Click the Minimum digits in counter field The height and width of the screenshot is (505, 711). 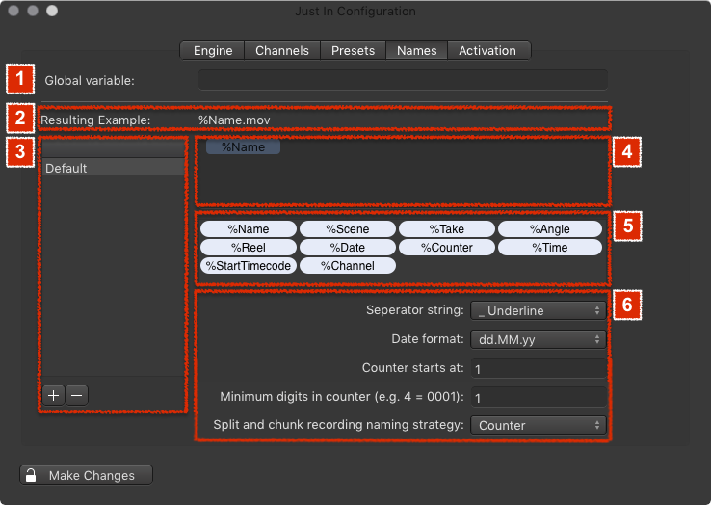coord(539,397)
